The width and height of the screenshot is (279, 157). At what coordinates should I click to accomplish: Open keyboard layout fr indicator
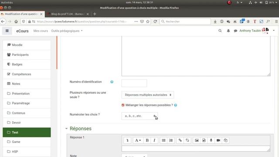coord(239,3)
